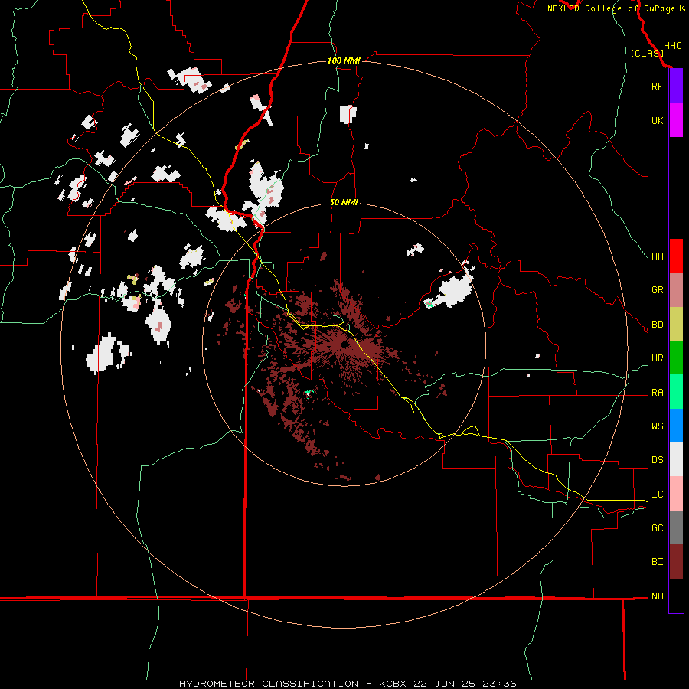
Task: Click the RA light green legend swatch
Action: click(676, 392)
